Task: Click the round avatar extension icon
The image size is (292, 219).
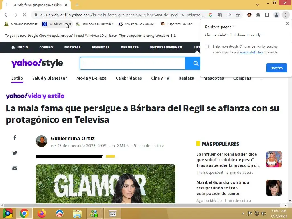Action: pos(249,15)
